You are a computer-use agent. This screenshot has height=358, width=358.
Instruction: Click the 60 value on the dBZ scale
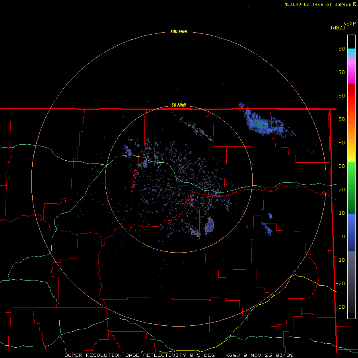pyautogui.click(x=342, y=95)
